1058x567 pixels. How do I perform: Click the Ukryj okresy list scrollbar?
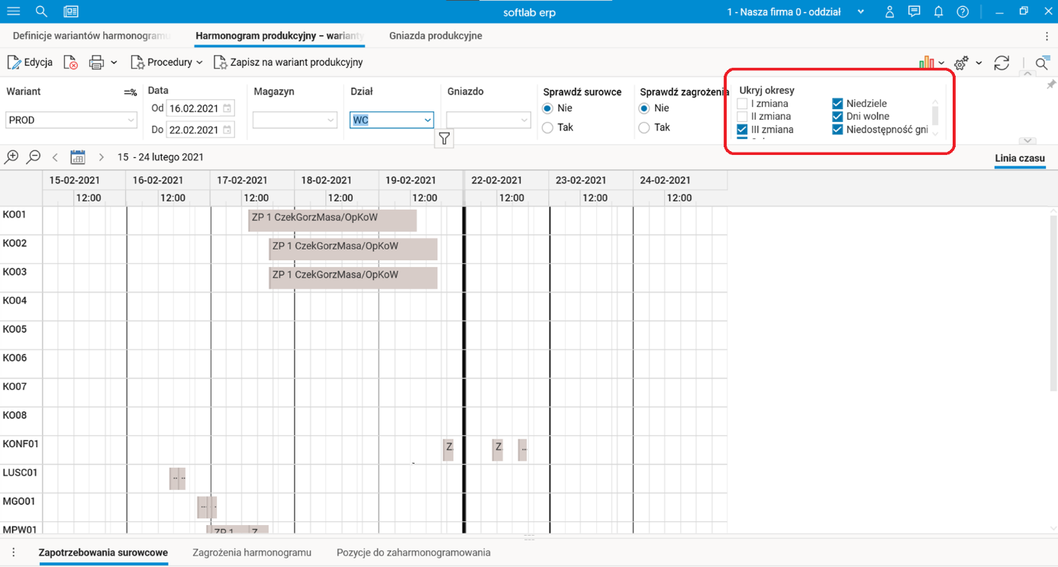tap(935, 117)
